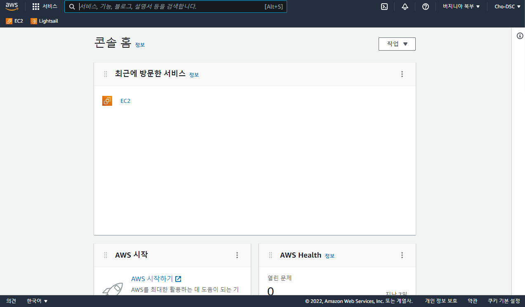The image size is (525, 307).
Task: Open 쿠키 기본 설정 cookie preferences
Action: point(504,301)
